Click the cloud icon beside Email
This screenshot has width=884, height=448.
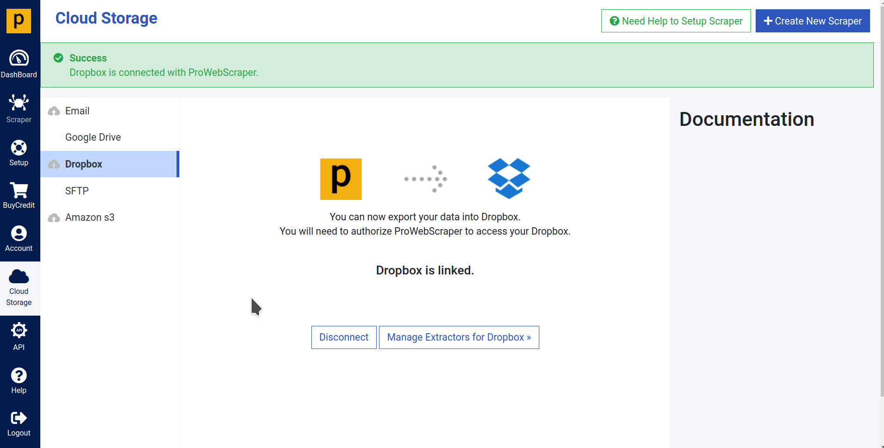click(54, 111)
